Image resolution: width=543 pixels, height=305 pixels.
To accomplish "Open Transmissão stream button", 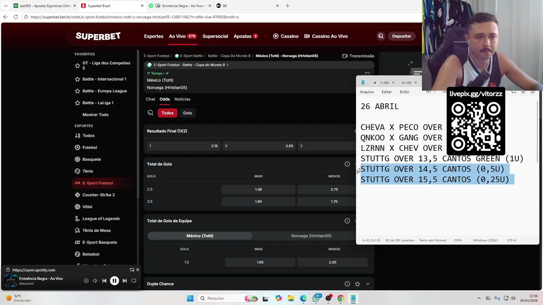I will [358, 56].
